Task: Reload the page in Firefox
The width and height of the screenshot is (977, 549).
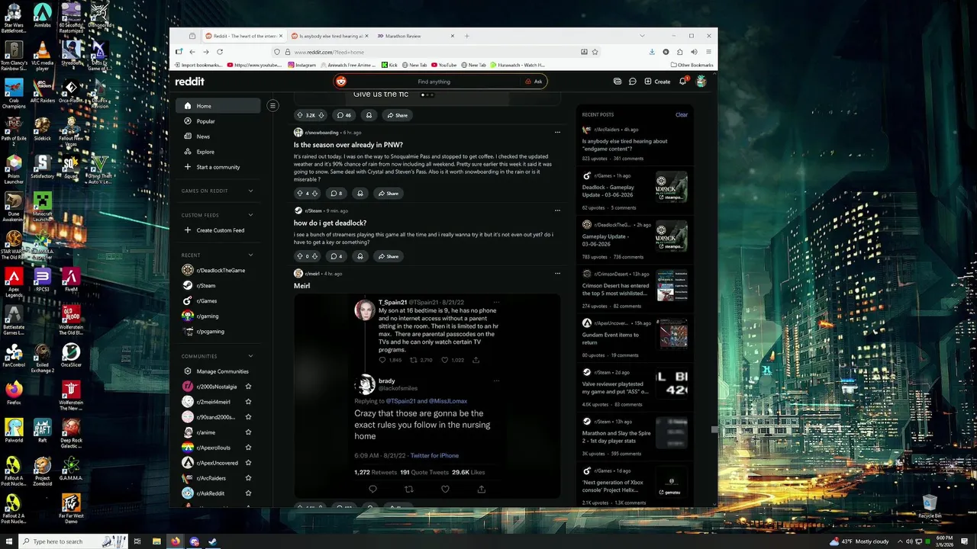Action: pyautogui.click(x=220, y=52)
